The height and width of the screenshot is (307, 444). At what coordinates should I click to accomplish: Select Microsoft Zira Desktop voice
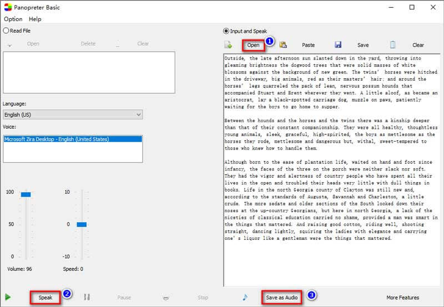click(x=73, y=139)
